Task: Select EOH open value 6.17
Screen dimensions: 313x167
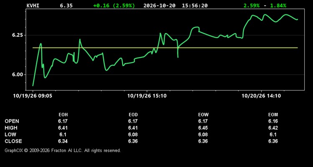Action: [63, 121]
